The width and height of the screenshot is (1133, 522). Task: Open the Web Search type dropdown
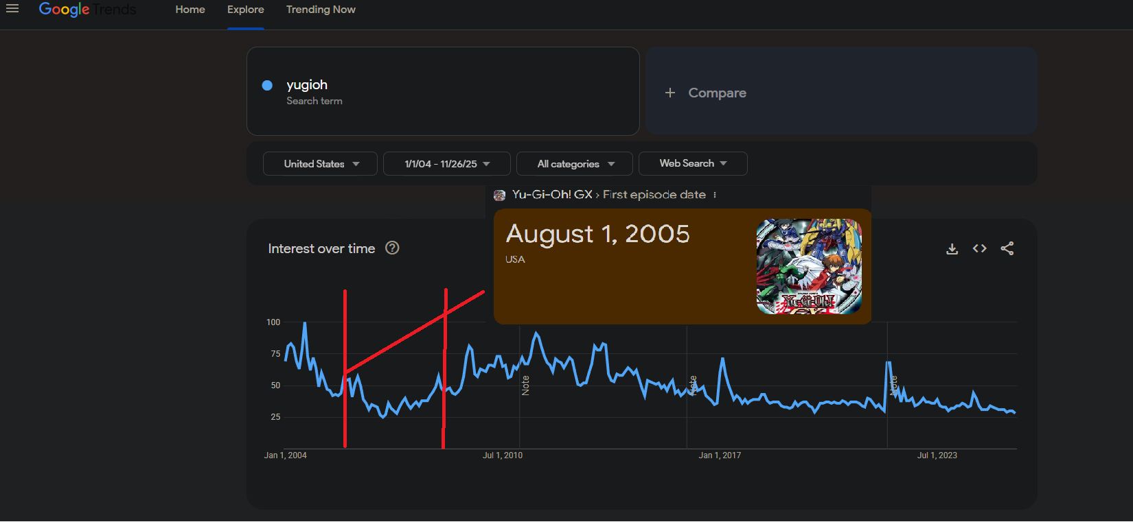point(693,163)
